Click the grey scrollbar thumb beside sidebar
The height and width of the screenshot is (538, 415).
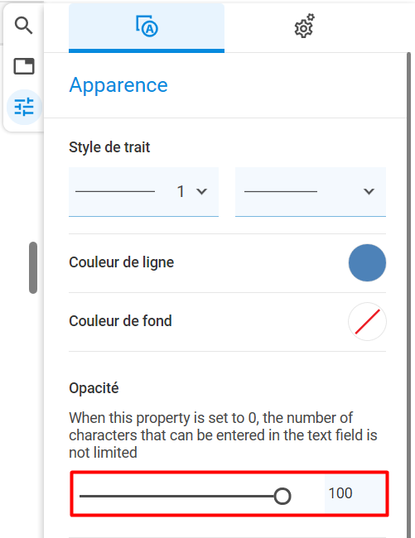click(33, 267)
